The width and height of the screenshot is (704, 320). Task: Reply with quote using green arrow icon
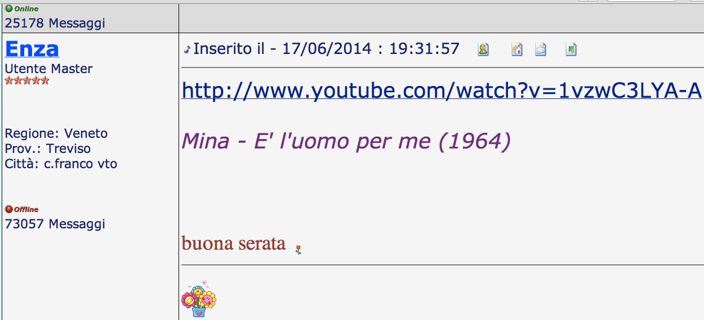pos(571,49)
